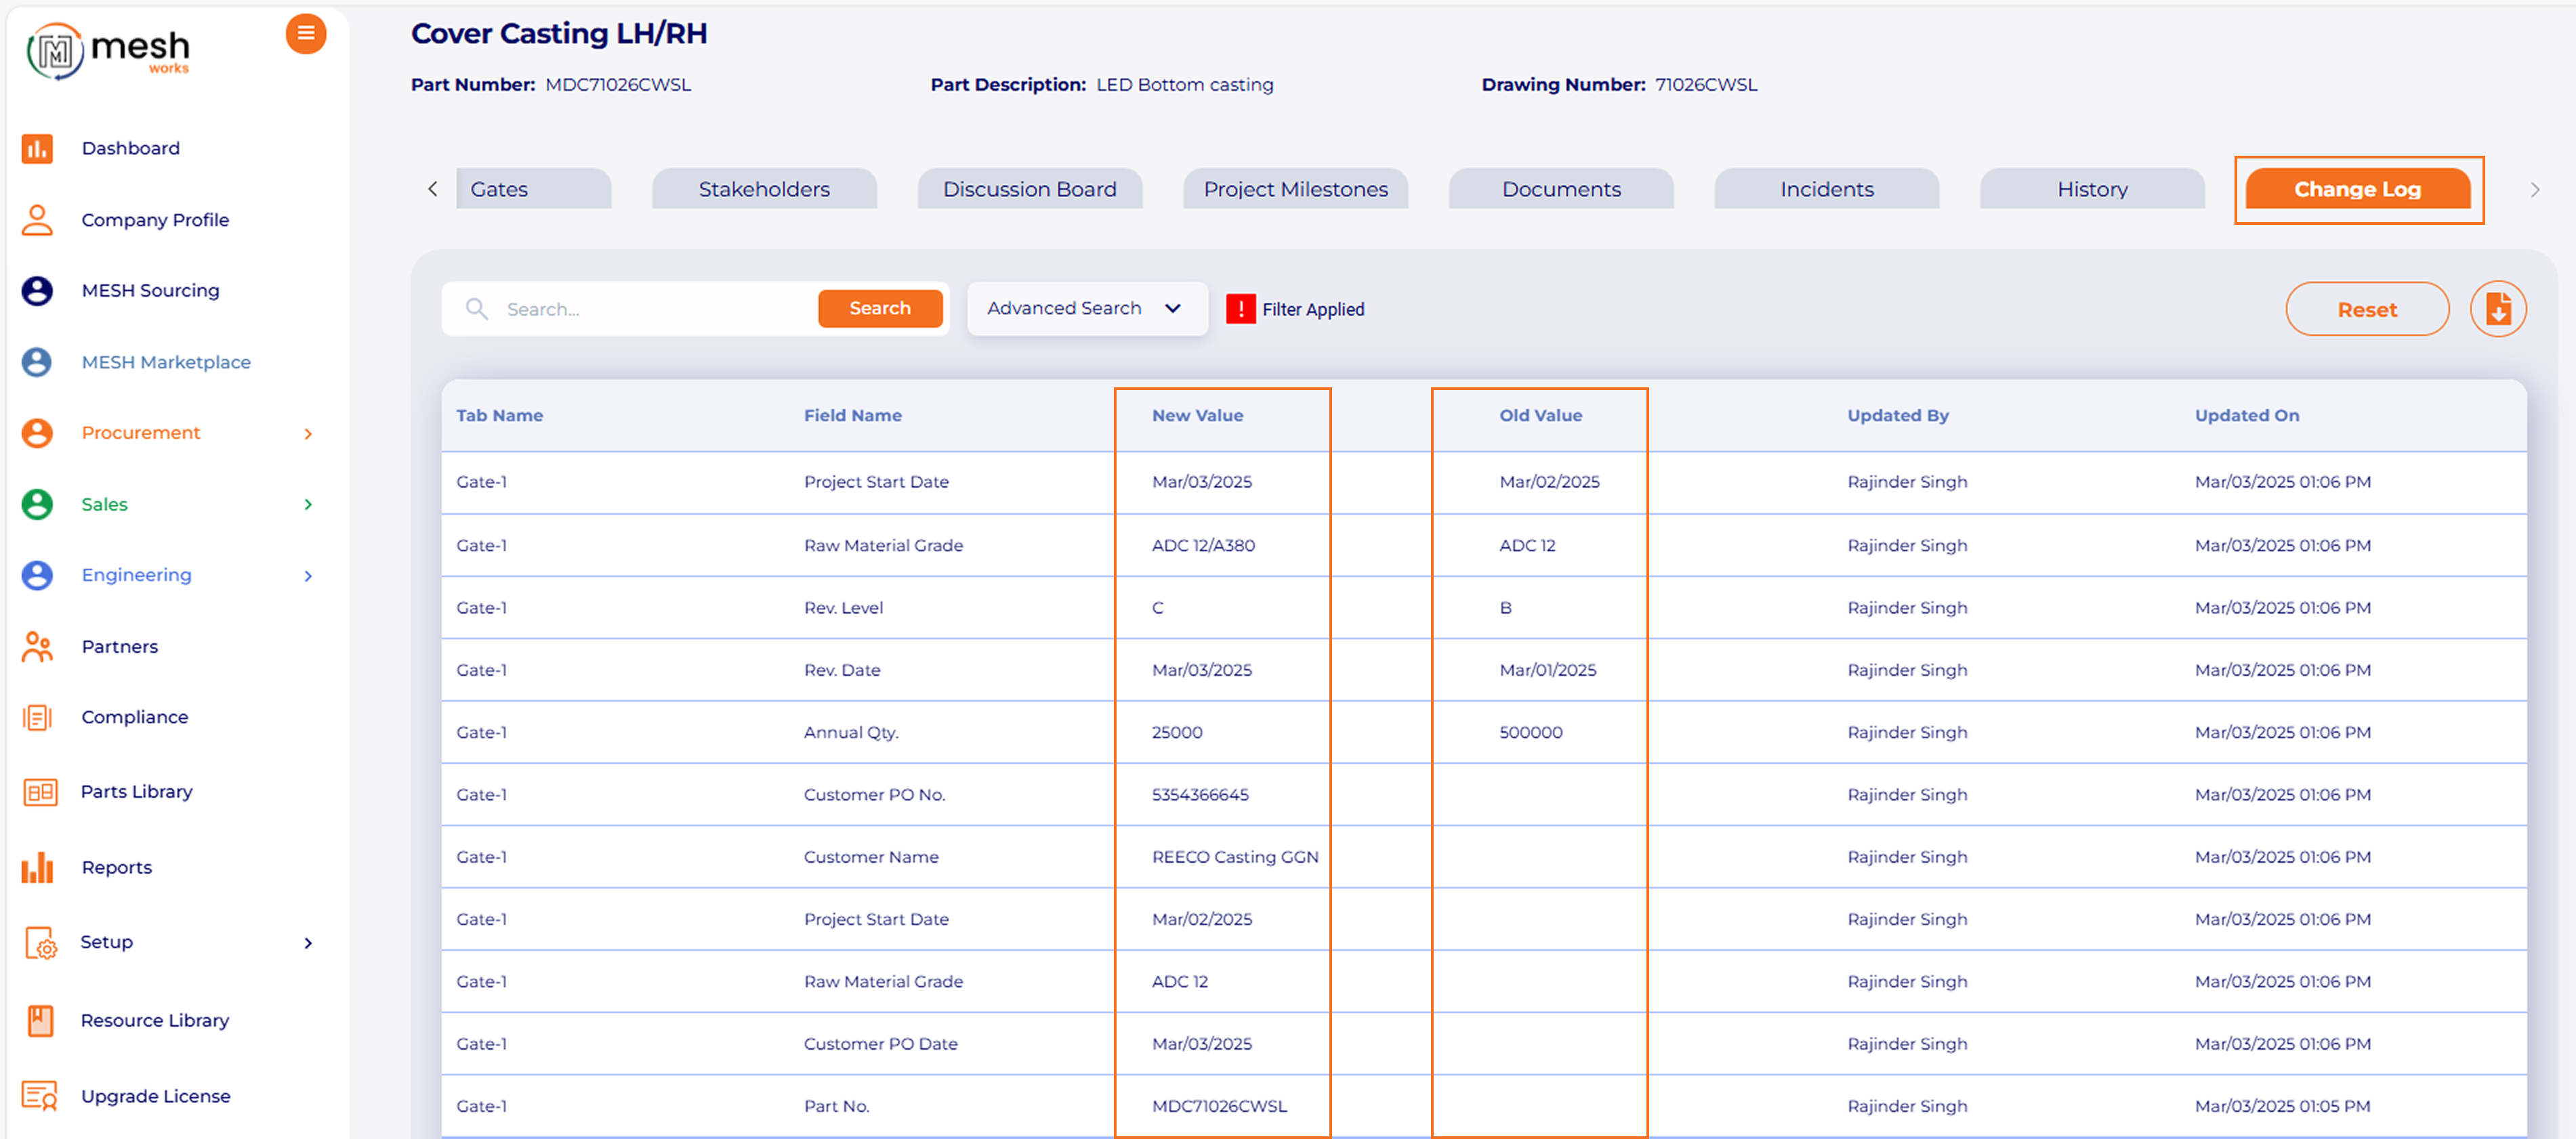The width and height of the screenshot is (2576, 1139).
Task: Click the Upgrade License icon
Action: [40, 1096]
